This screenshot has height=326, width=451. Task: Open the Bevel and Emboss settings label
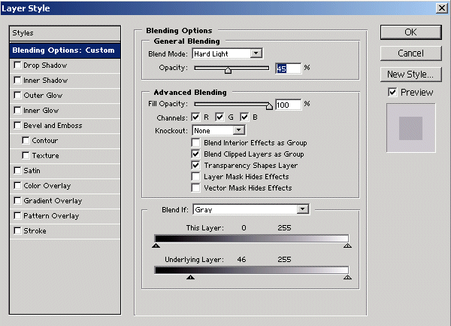53,126
